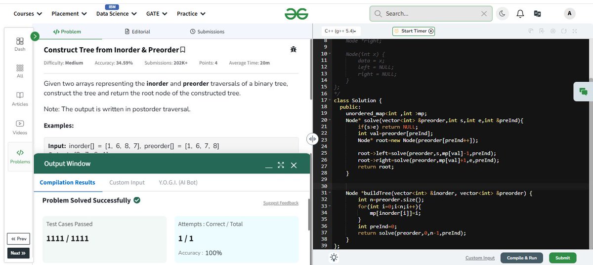The width and height of the screenshot is (593, 265).
Task: Switch to the Submissions tab
Action: coord(207,32)
